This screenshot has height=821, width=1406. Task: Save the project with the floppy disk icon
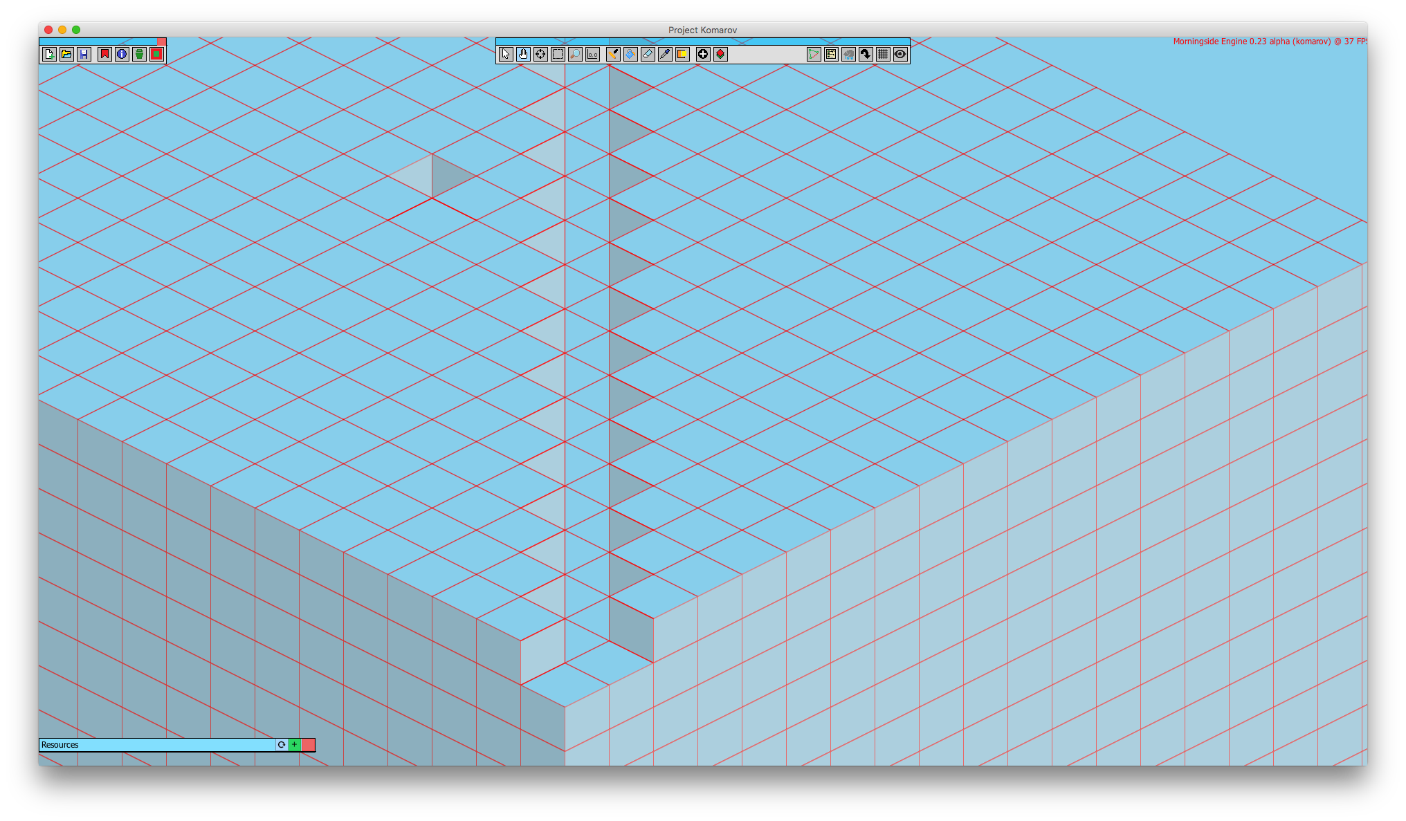pos(84,55)
